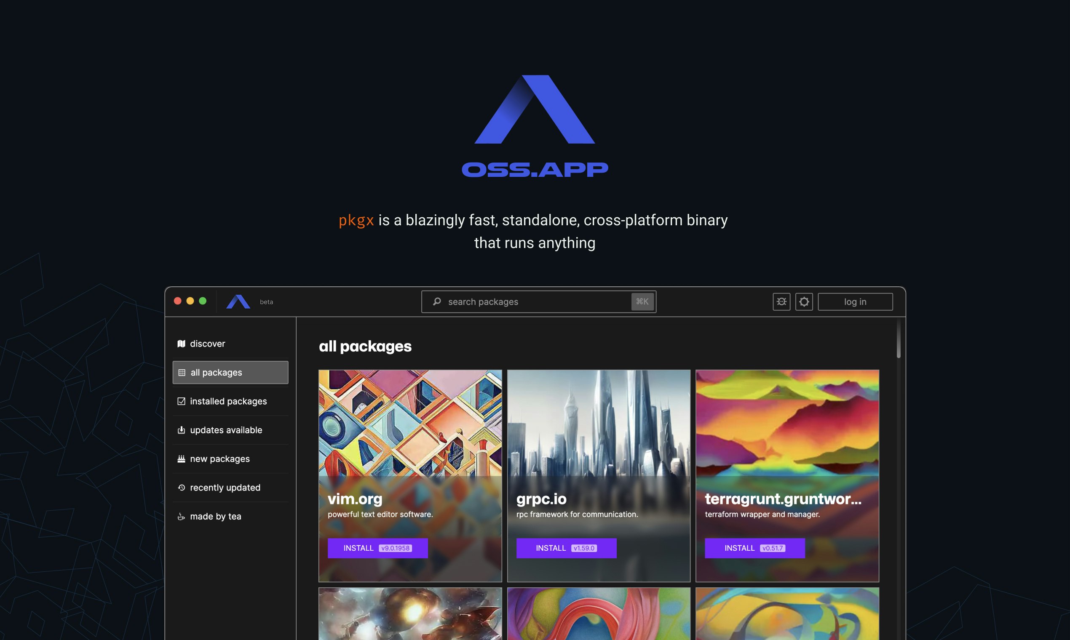Click the log in button
This screenshot has height=640, width=1070.
pos(855,301)
